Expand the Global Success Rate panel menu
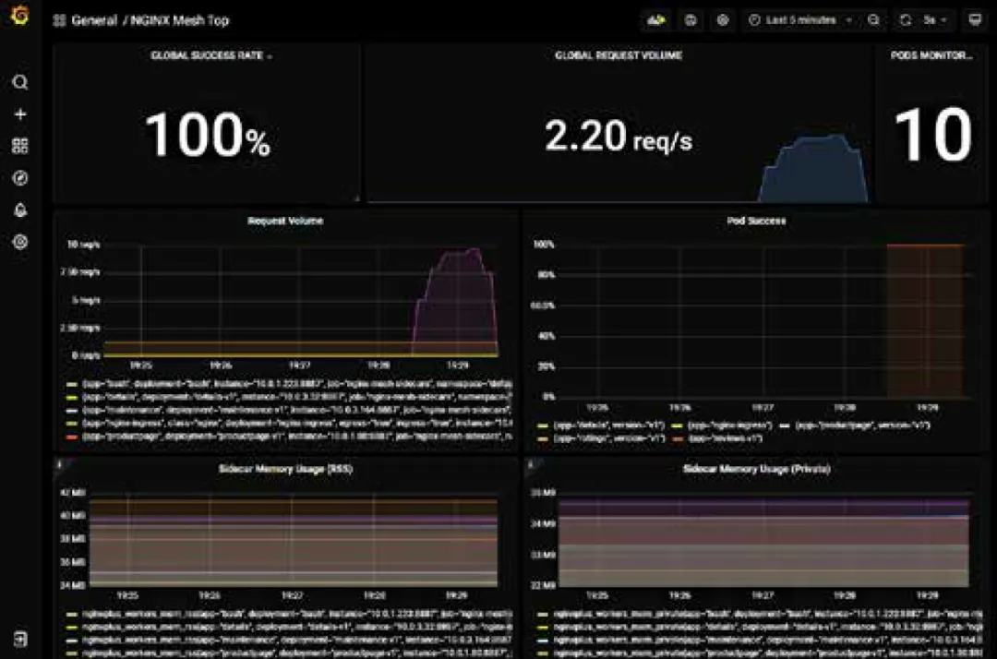The width and height of the screenshot is (997, 659). tap(211, 56)
